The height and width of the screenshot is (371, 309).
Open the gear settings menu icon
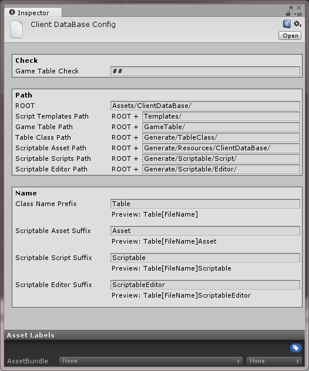(297, 24)
